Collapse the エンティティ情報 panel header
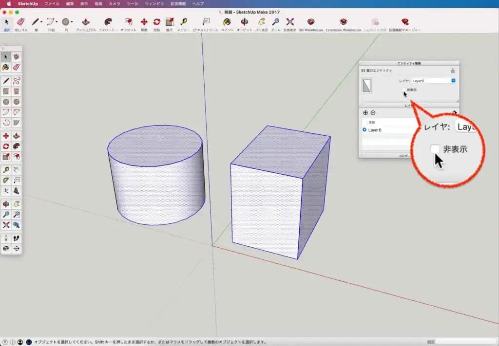 tap(409, 63)
